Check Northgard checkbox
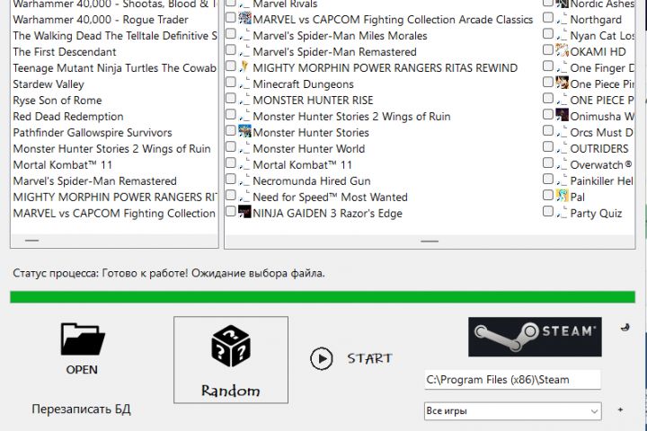 [x=548, y=18]
